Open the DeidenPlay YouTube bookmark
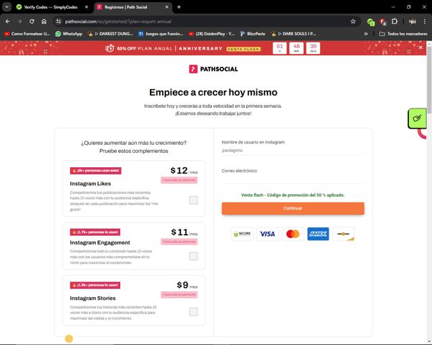Viewport: 432px width, 345px height. (x=211, y=34)
